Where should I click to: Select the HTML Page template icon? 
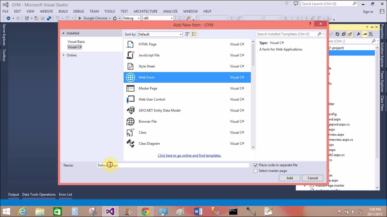[130, 44]
